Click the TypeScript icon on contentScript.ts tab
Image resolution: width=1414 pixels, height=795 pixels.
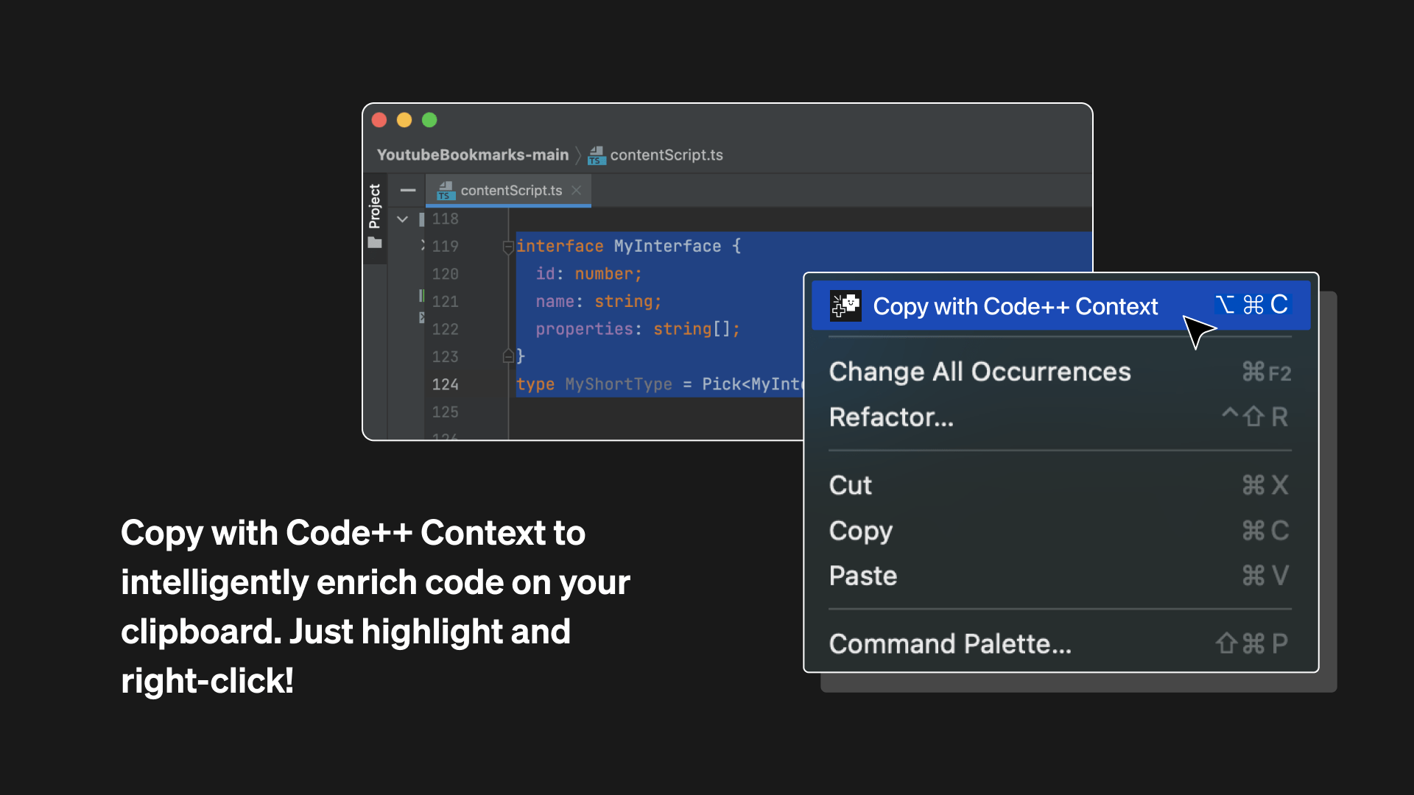click(446, 191)
